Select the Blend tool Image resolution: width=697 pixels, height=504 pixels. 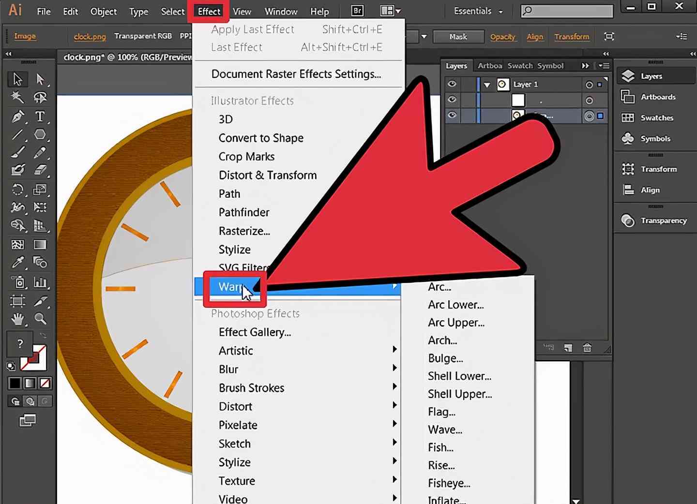pyautogui.click(x=40, y=263)
